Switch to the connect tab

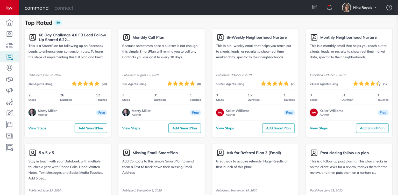coord(64,8)
